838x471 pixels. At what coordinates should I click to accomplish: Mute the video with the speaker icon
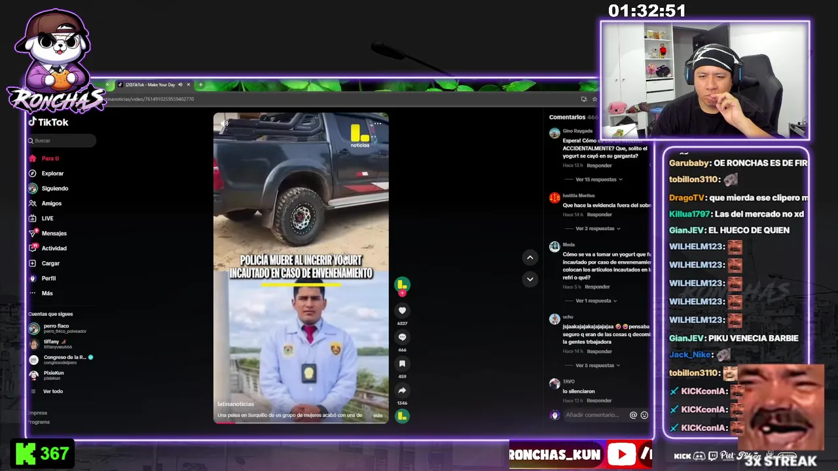click(224, 123)
